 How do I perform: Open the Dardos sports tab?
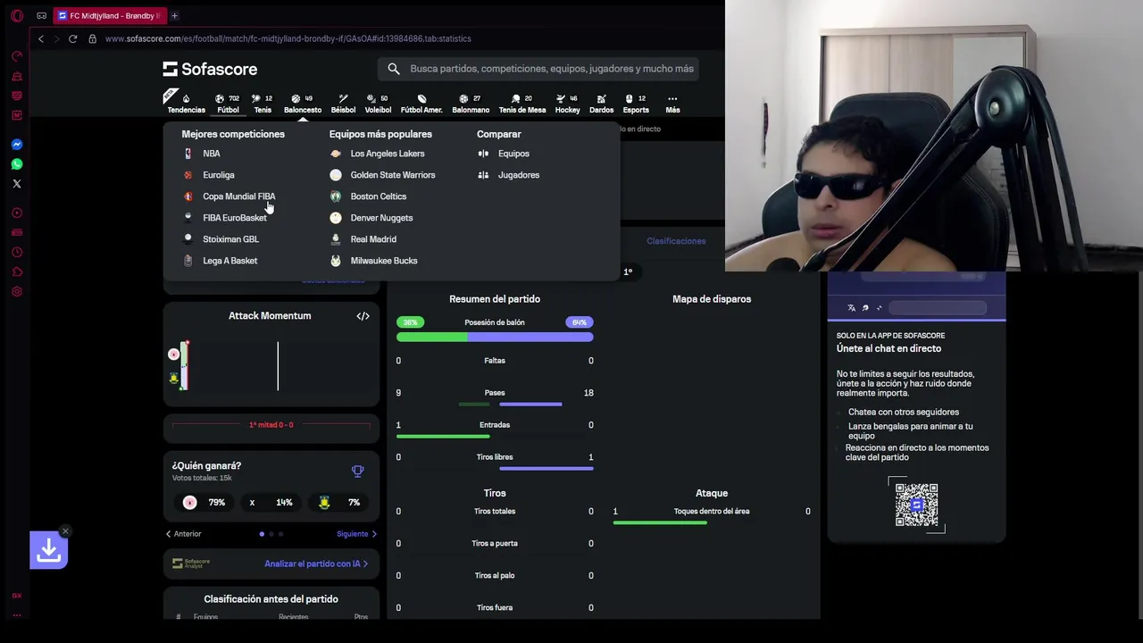[601, 104]
